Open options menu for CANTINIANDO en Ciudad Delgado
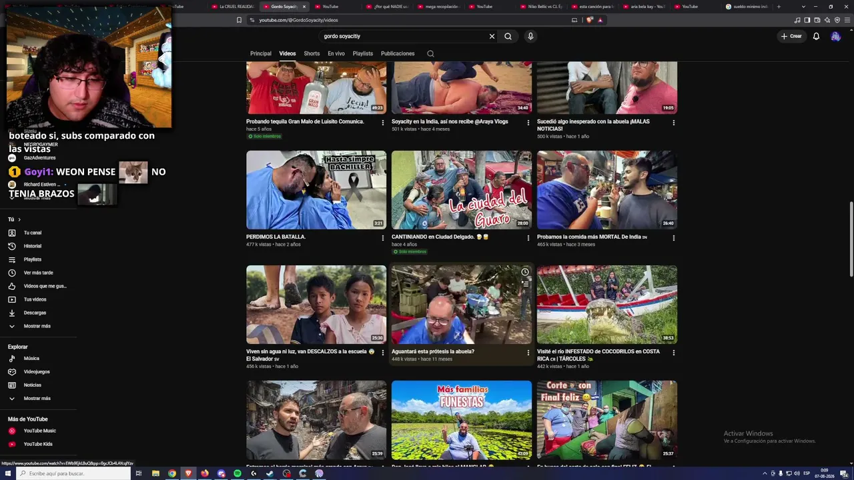This screenshot has width=854, height=480. 528,238
